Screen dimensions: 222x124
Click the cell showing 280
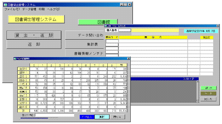pyautogui.click(x=86, y=80)
